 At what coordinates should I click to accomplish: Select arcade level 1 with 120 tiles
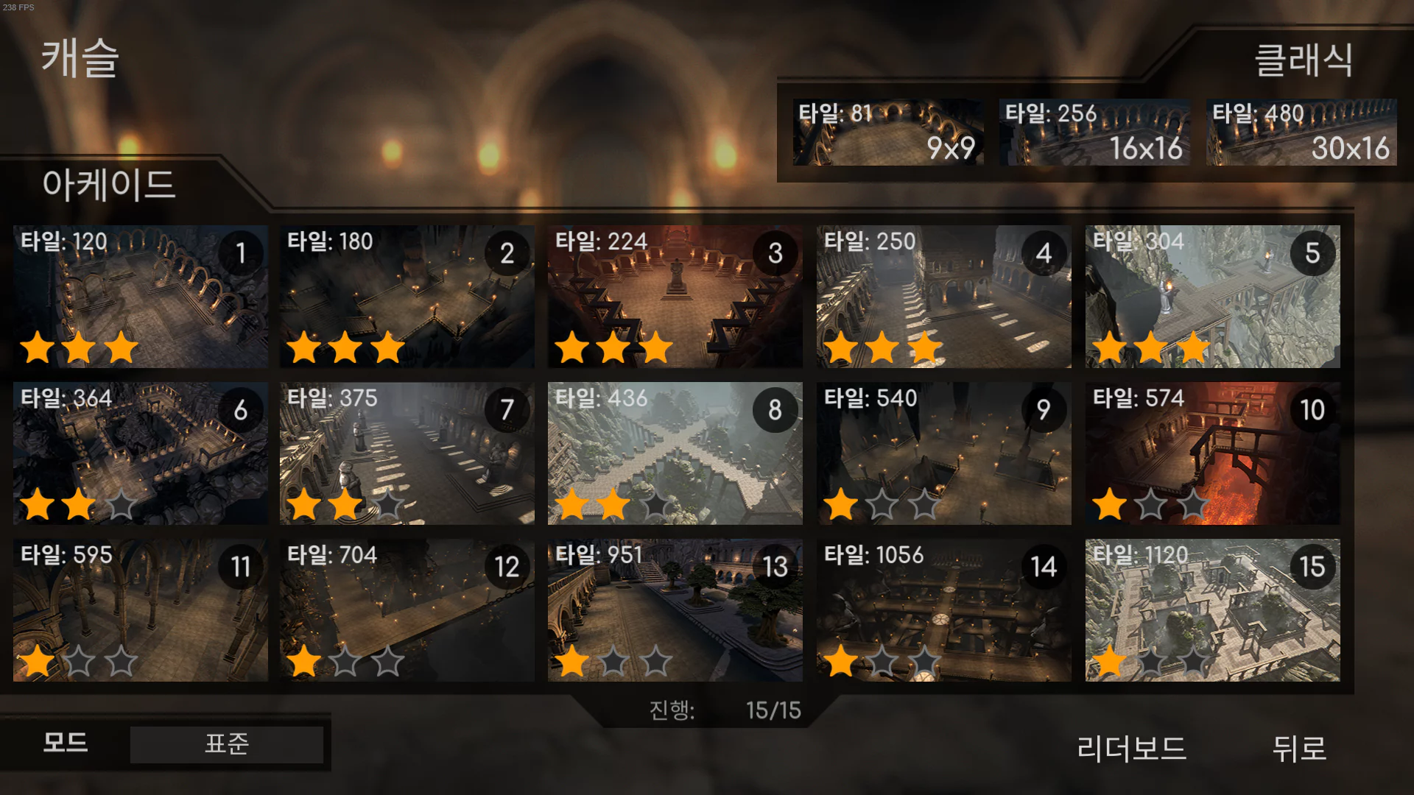pos(141,297)
